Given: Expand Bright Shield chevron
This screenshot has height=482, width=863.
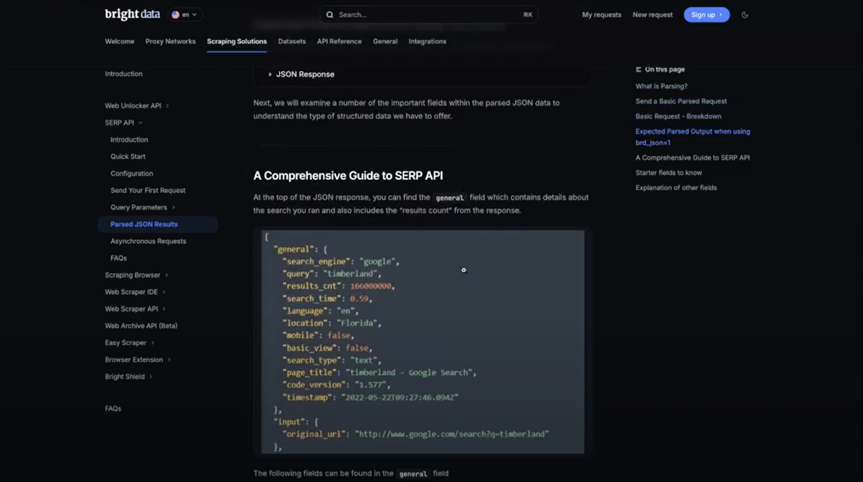Looking at the screenshot, I should coord(150,377).
